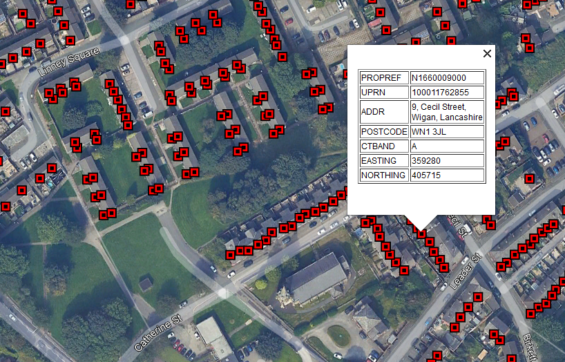Click the PROPREF label cell
The image size is (565, 362).
click(x=384, y=78)
